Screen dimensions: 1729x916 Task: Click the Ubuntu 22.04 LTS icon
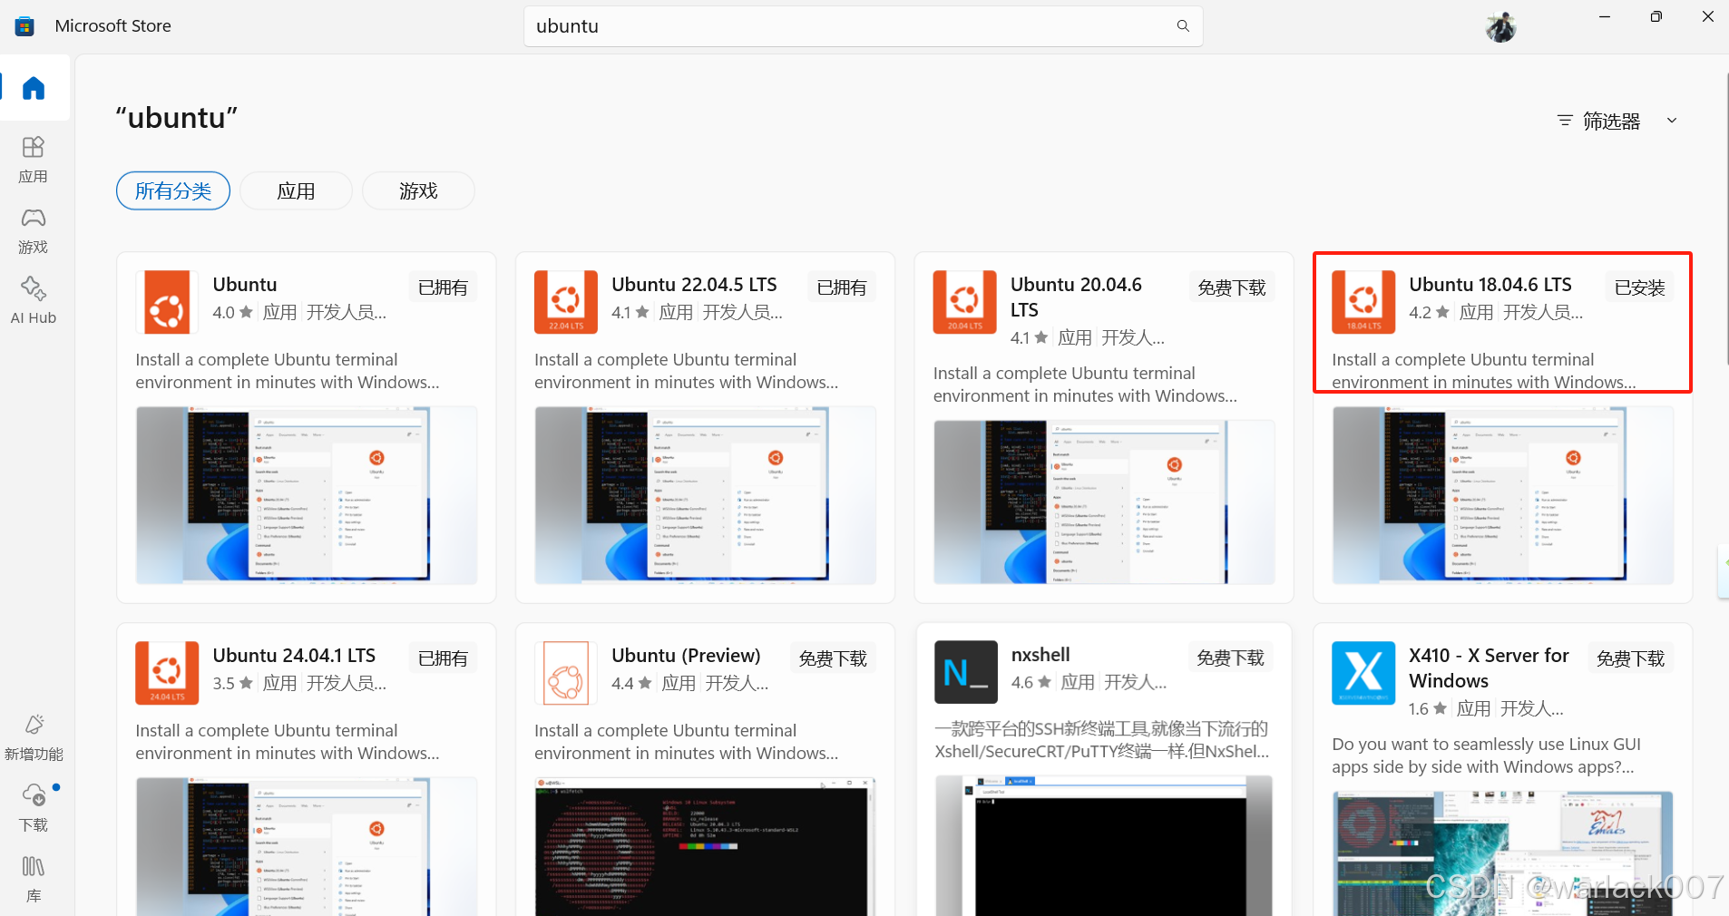coord(566,302)
